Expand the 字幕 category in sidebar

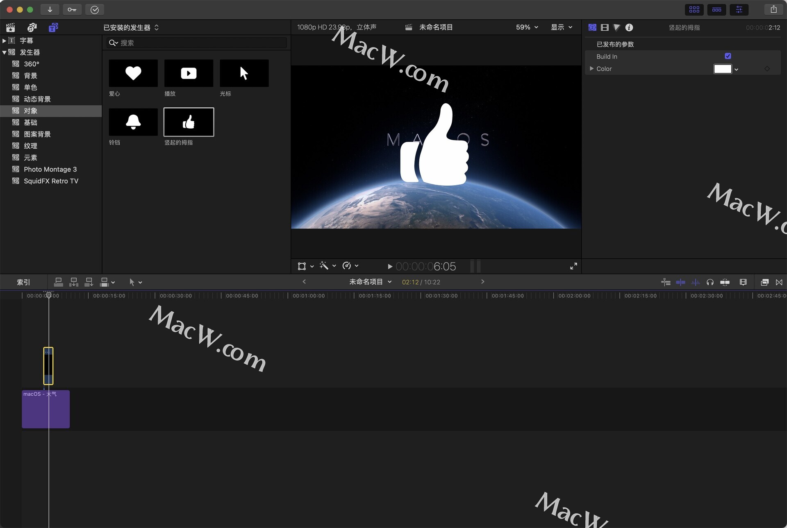(4, 41)
